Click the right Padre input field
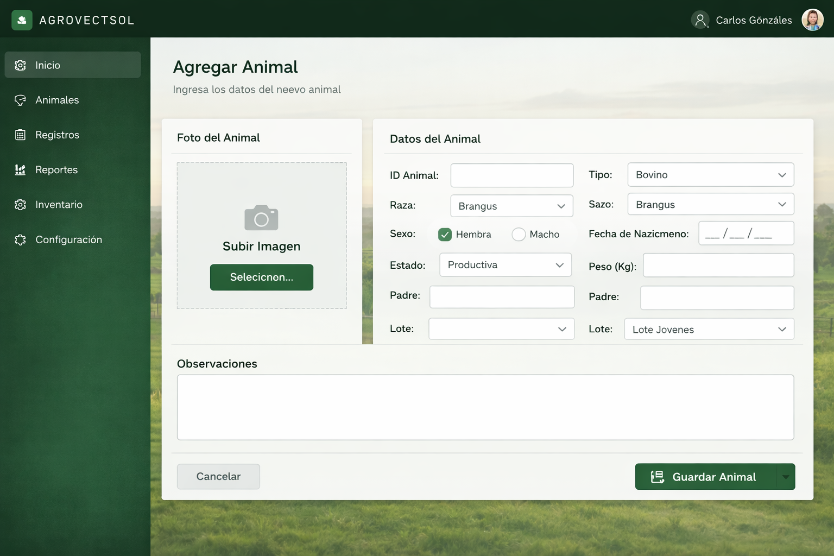The image size is (834, 556). click(717, 298)
